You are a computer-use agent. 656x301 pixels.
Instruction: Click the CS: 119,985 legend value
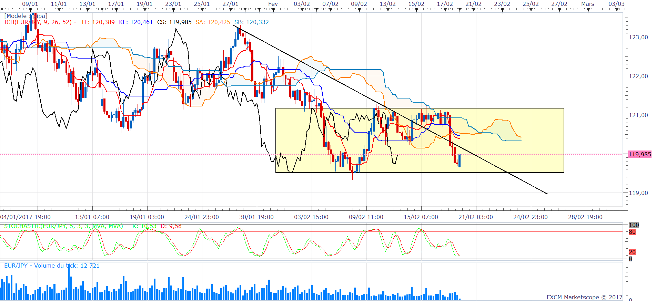174,22
